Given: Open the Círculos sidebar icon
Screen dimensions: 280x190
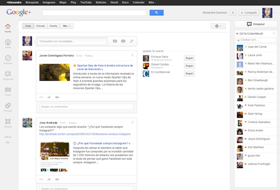Looking at the screenshot, I should [x=8, y=107].
